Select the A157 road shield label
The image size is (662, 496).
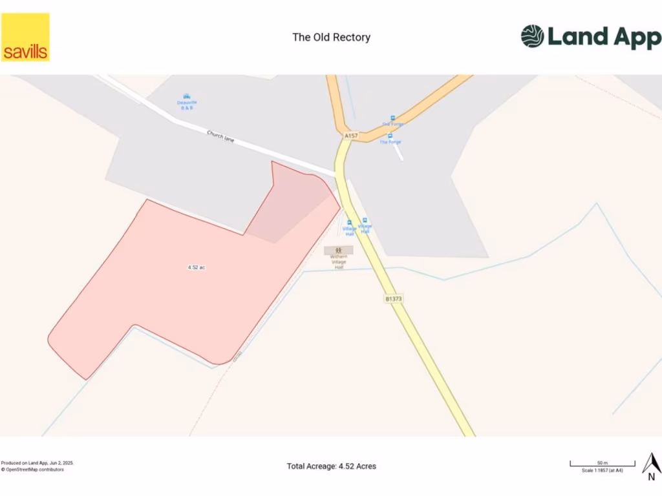[x=351, y=136]
